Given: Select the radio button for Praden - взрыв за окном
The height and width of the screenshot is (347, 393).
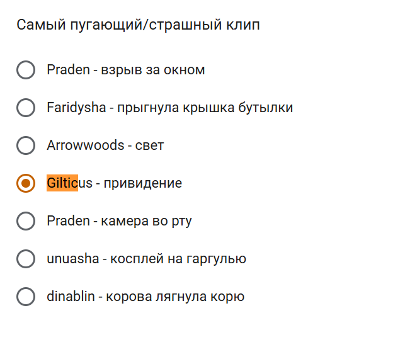Looking at the screenshot, I should pos(26,70).
